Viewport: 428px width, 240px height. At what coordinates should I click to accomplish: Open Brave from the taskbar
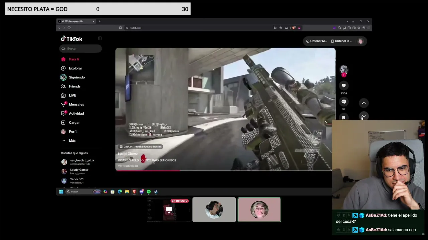tap(134, 192)
